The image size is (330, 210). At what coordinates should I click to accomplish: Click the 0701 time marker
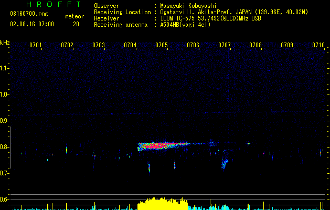(x=35, y=45)
